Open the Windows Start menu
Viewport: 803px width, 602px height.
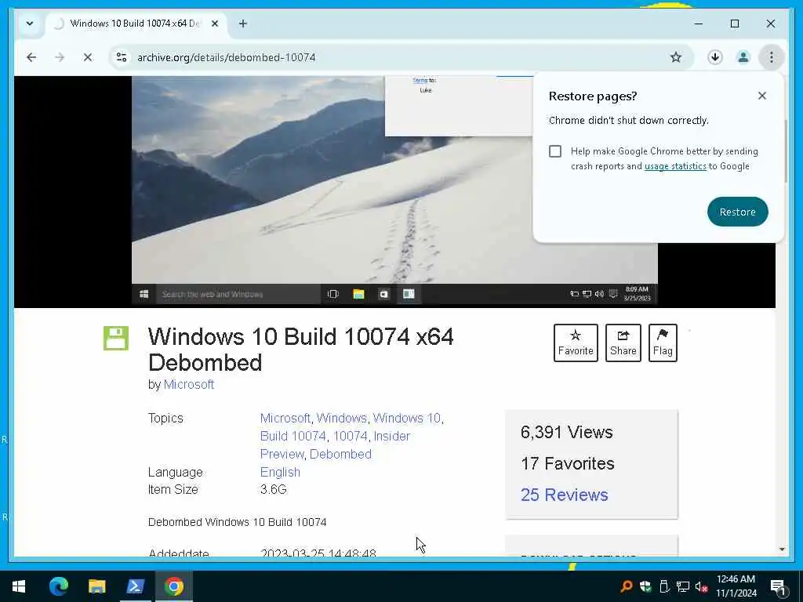[19, 586]
